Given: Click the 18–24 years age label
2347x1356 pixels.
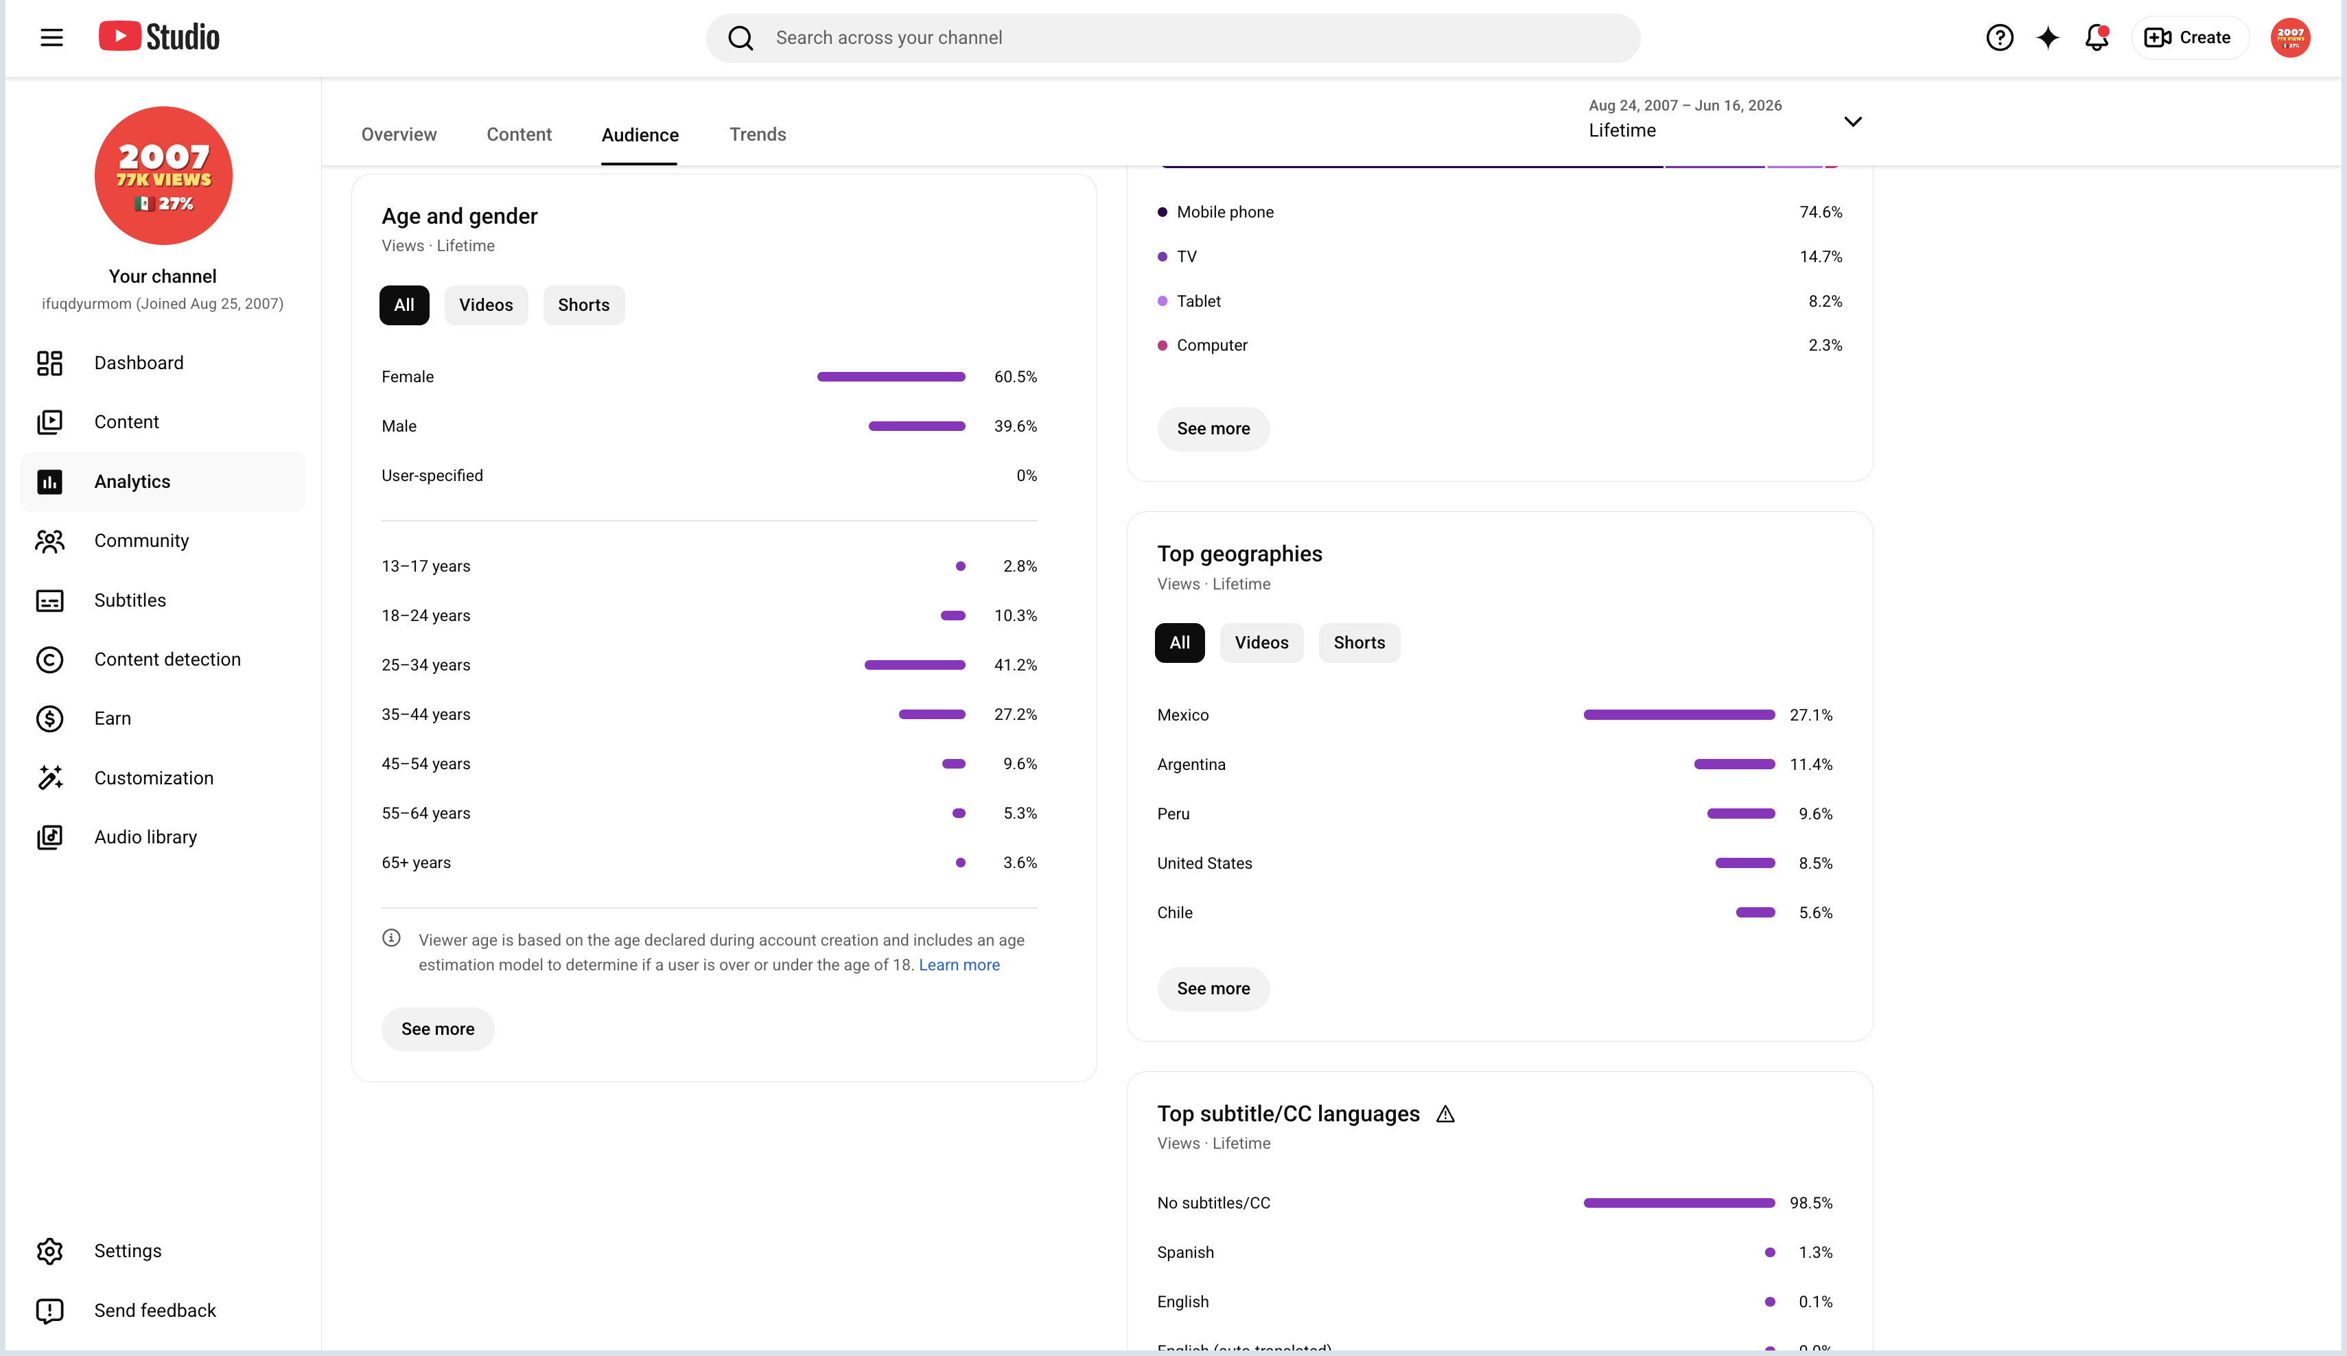Looking at the screenshot, I should 425,616.
